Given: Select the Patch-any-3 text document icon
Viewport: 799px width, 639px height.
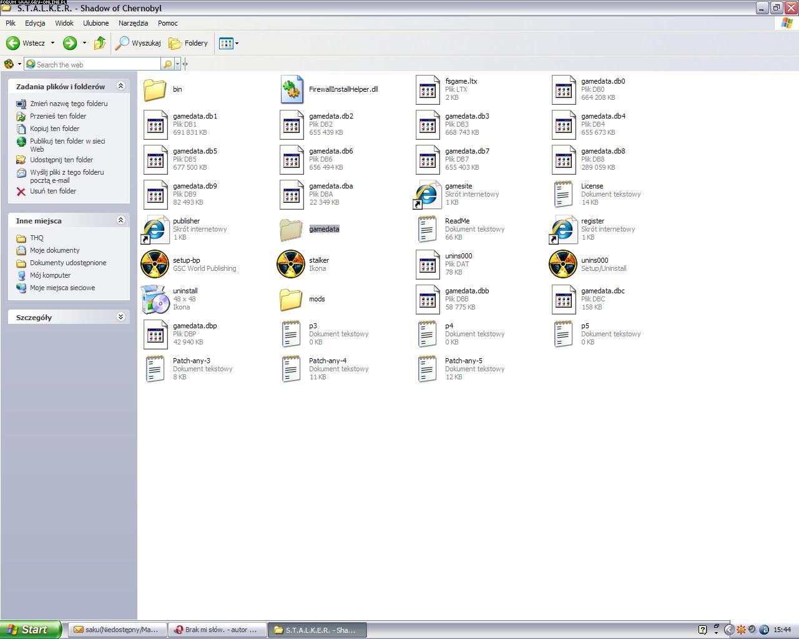Looking at the screenshot, I should coord(155,369).
